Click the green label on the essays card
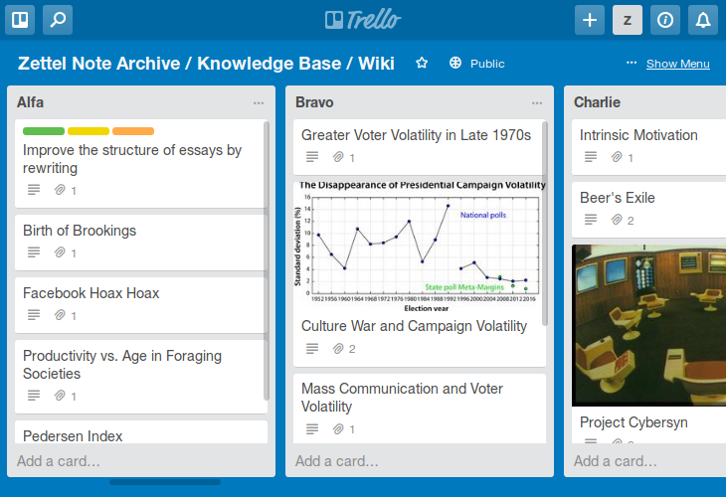Viewport: 726px width, 497px height. (44, 131)
